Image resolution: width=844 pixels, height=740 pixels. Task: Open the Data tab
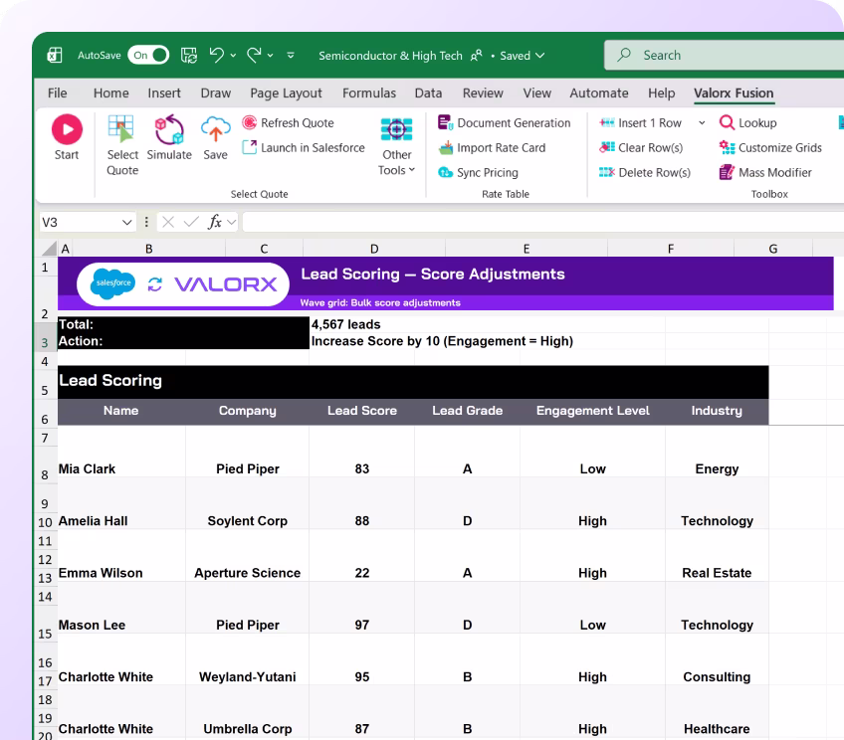(x=428, y=93)
